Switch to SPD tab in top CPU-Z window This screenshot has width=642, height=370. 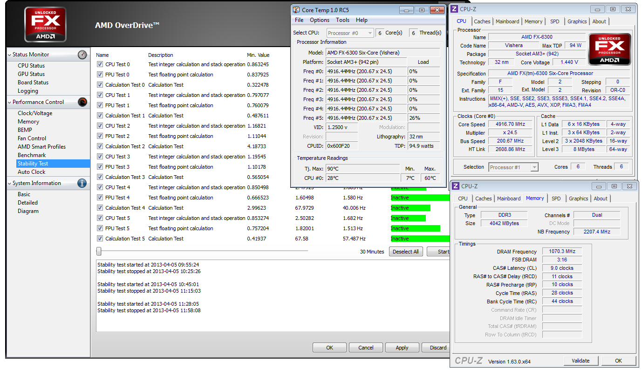555,21
